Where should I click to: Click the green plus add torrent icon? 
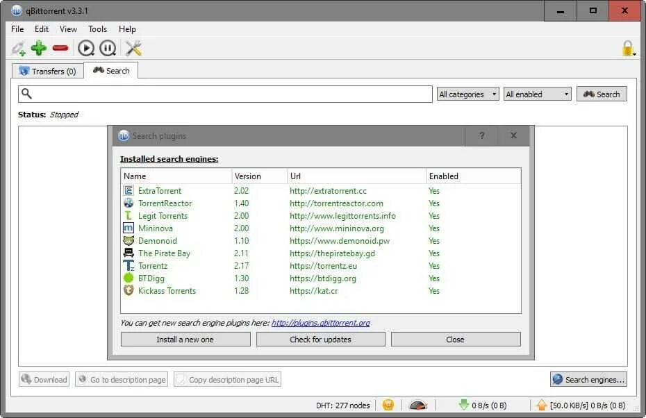tap(39, 48)
